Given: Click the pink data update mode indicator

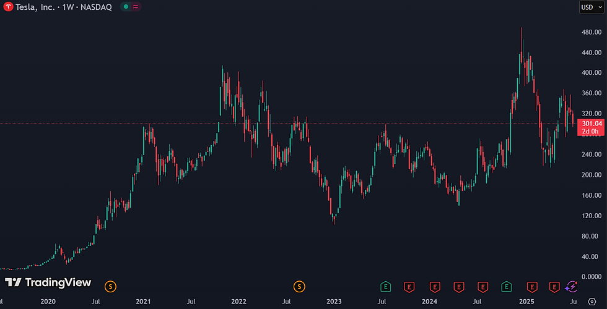Looking at the screenshot, I should [x=136, y=7].
